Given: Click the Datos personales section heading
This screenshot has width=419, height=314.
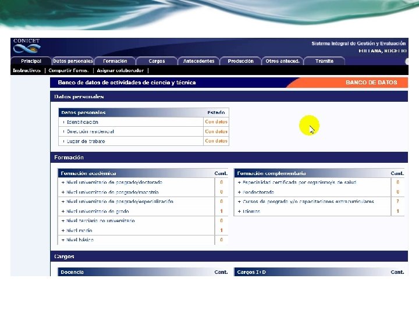Looking at the screenshot, I should tap(229, 97).
